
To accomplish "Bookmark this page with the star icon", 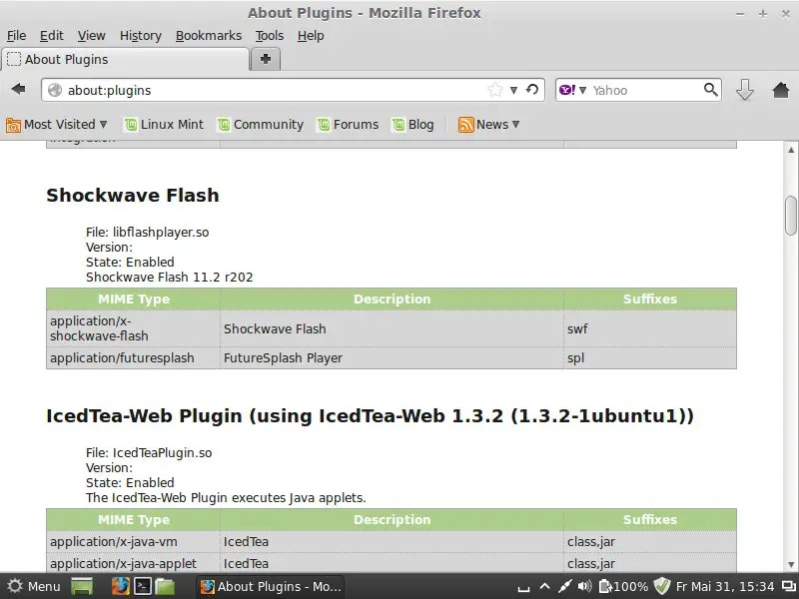I will [x=494, y=90].
